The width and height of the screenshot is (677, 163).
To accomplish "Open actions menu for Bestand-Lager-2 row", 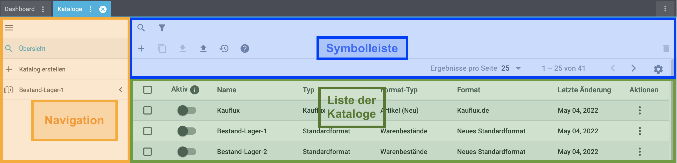I will pos(639,152).
